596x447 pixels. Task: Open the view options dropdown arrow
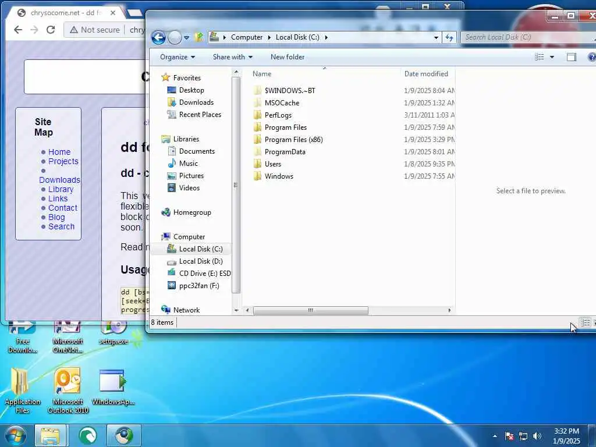pos(552,57)
